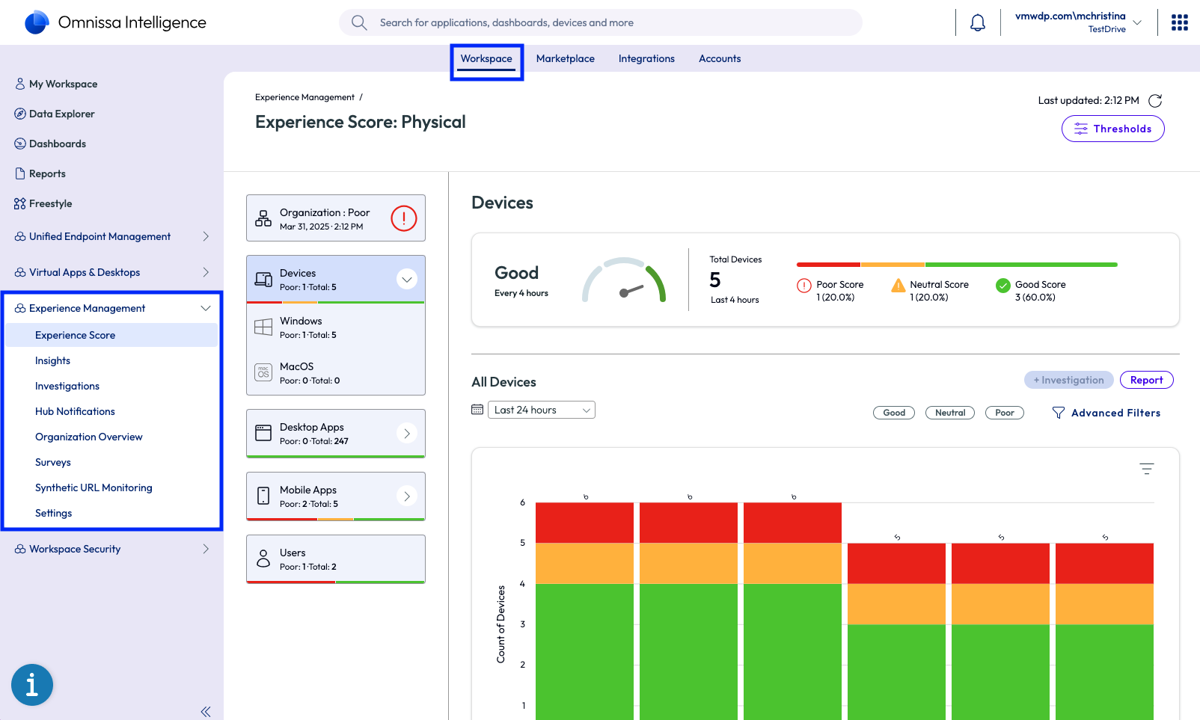This screenshot has height=720, width=1200.
Task: Collapse the sidebar with double-chevron icon
Action: (x=206, y=712)
